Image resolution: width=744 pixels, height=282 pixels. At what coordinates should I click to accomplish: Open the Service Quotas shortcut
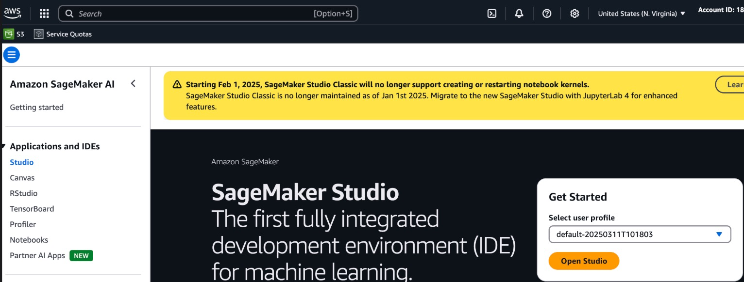click(63, 34)
